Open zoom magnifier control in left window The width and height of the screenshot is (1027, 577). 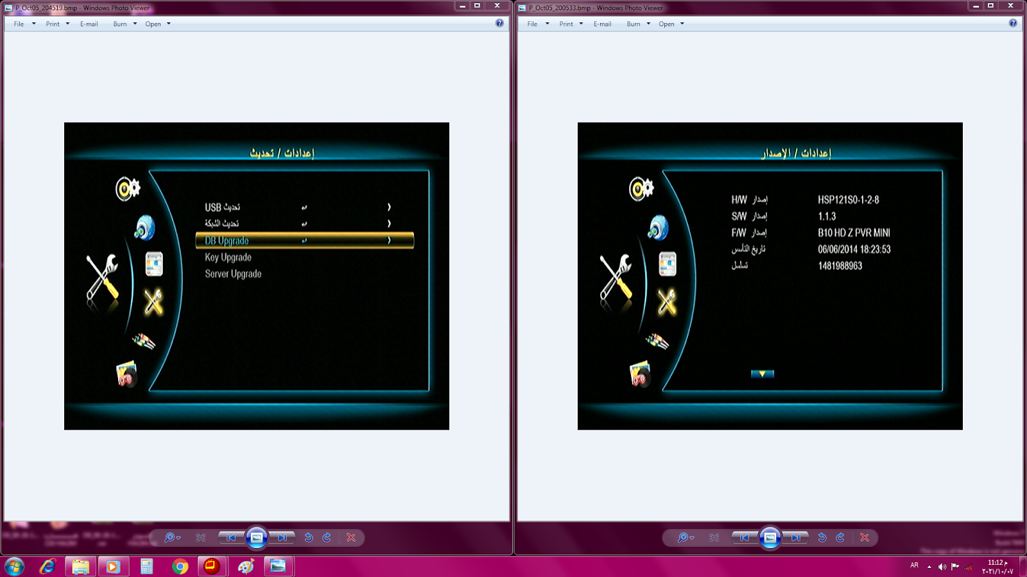click(172, 537)
